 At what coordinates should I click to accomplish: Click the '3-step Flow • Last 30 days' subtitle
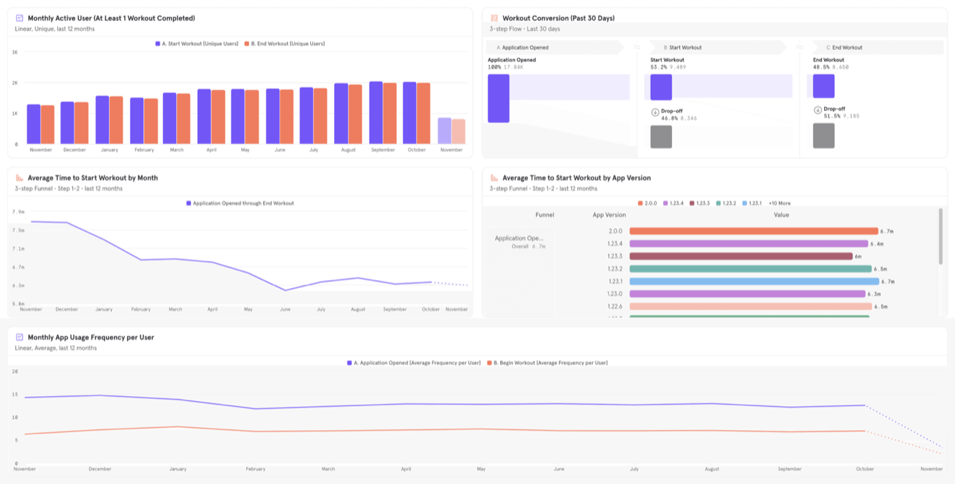click(525, 29)
